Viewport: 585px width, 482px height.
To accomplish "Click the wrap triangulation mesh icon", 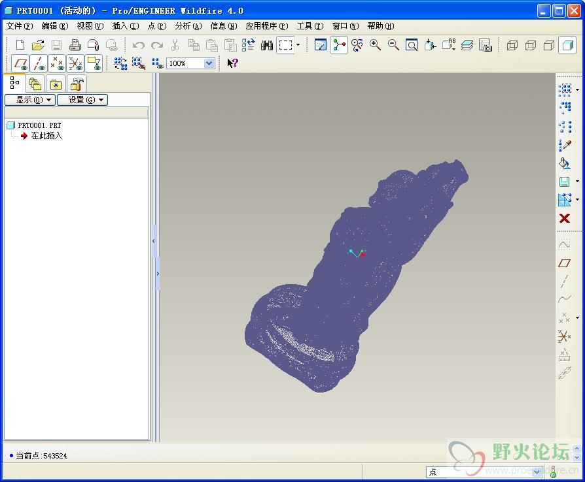I will pyautogui.click(x=565, y=200).
